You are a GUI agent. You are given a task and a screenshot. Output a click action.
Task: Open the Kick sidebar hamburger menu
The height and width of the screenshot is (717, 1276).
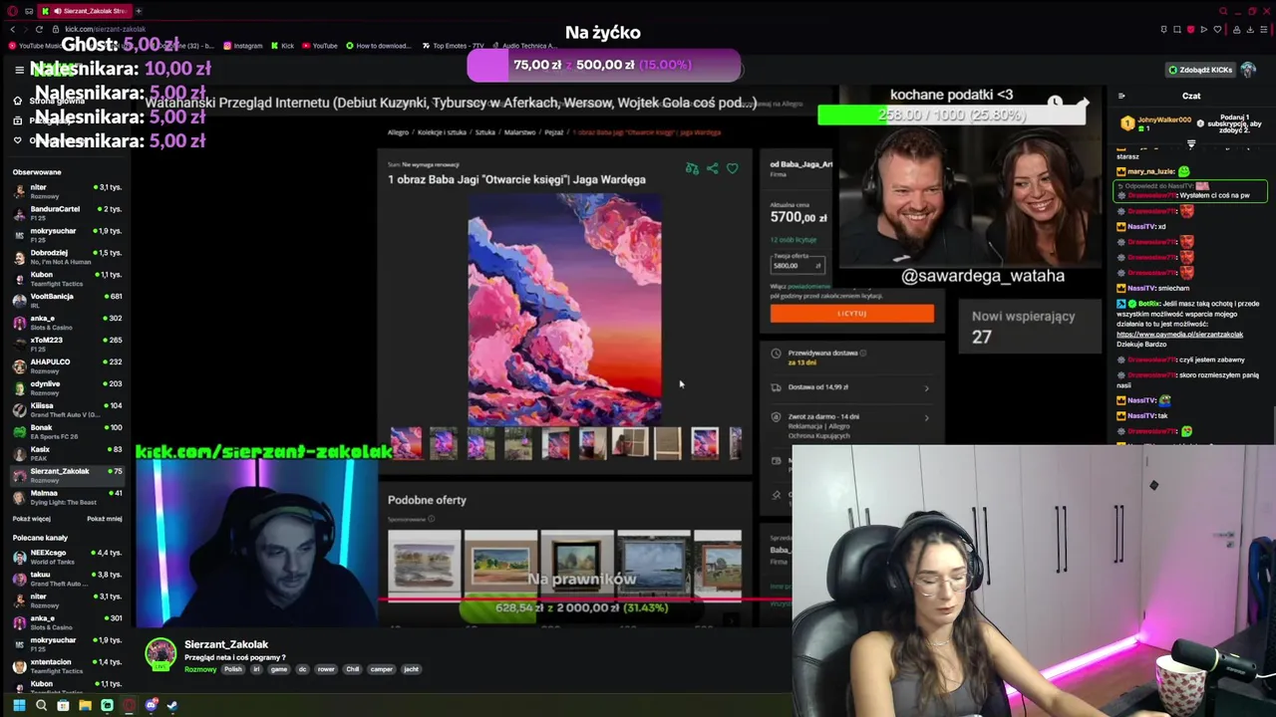19,70
